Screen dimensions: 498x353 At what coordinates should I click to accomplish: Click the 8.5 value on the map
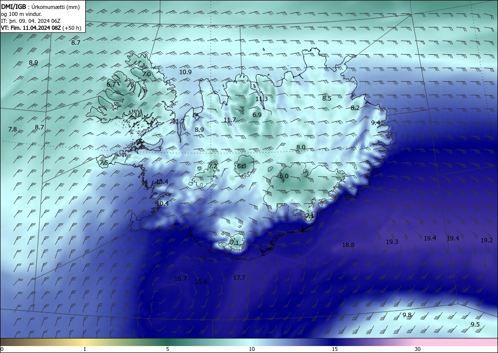tap(327, 99)
